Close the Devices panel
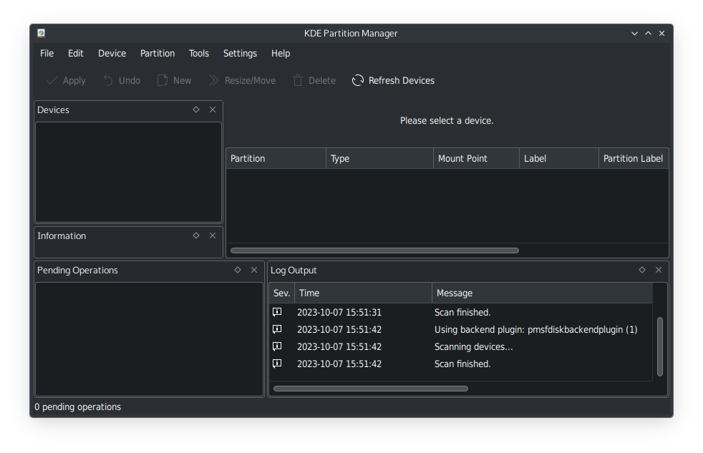Viewport: 703px width, 453px height. [x=213, y=109]
